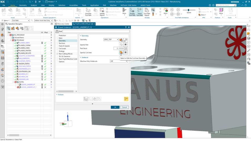Image resolution: width=251 pixels, height=141 pixels.
Task: Play tool path animation backward
Action: click(172, 10)
